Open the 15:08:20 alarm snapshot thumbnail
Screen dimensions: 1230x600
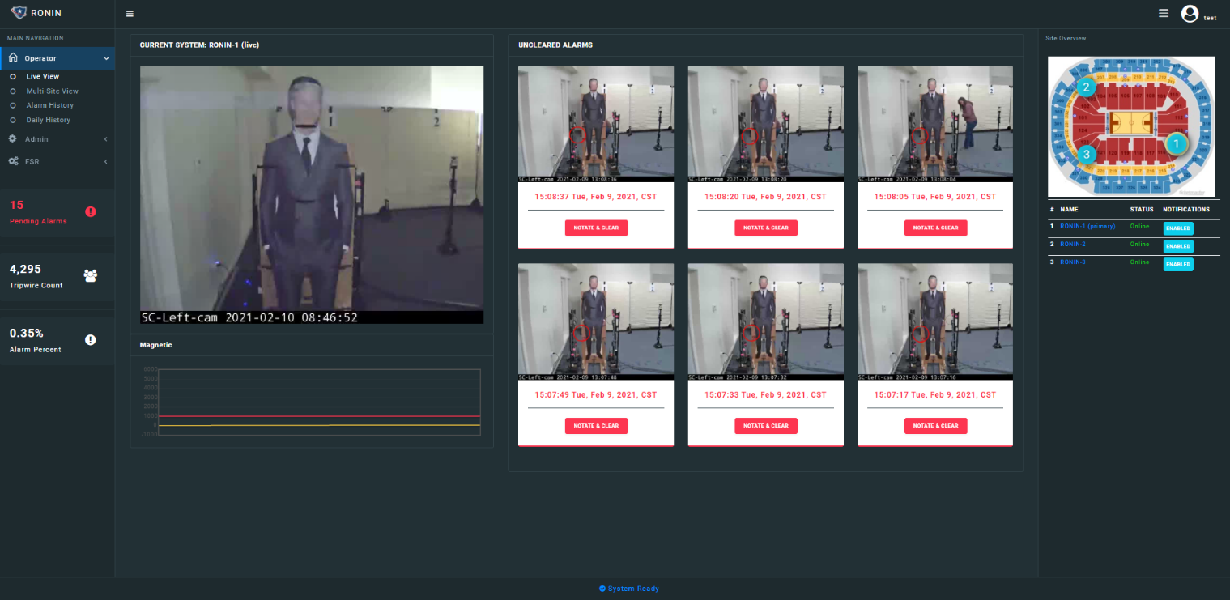coord(766,124)
